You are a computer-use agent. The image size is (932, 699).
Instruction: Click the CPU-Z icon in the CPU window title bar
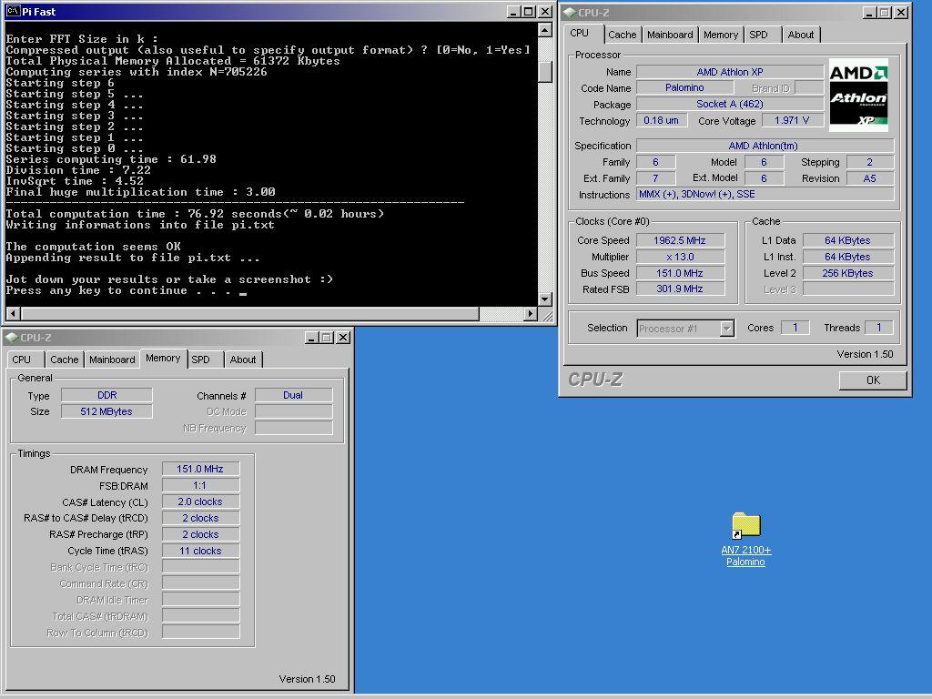coord(570,12)
